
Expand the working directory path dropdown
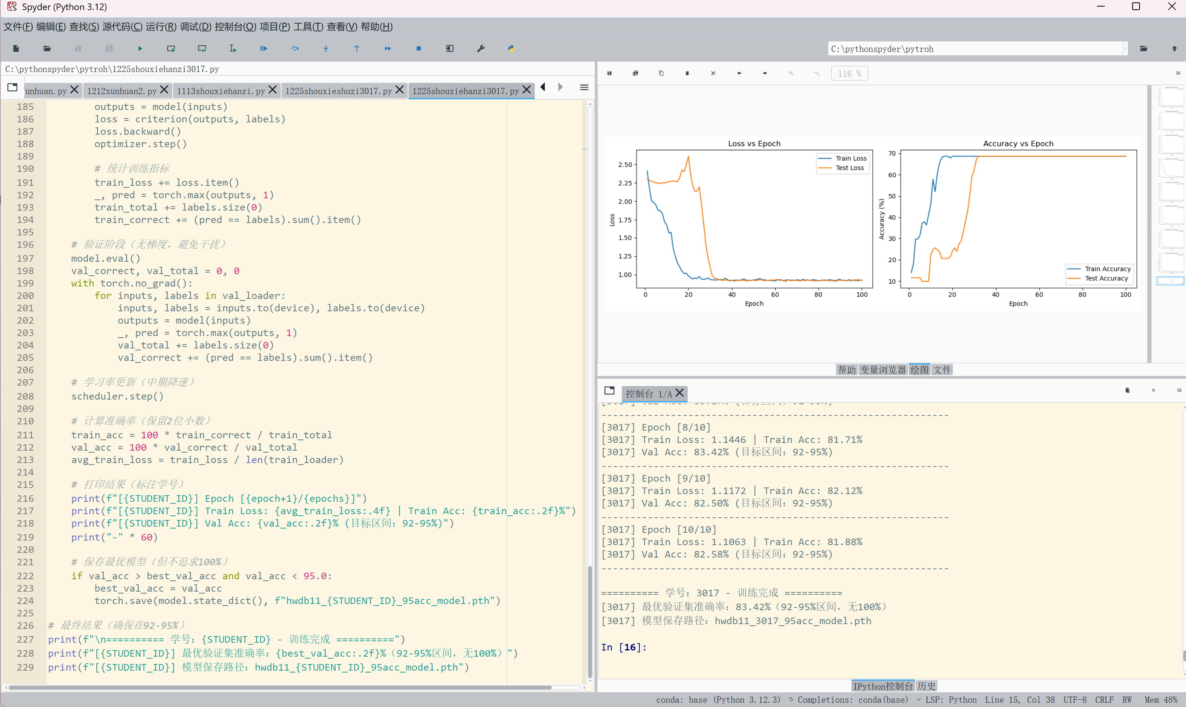tap(1126, 49)
